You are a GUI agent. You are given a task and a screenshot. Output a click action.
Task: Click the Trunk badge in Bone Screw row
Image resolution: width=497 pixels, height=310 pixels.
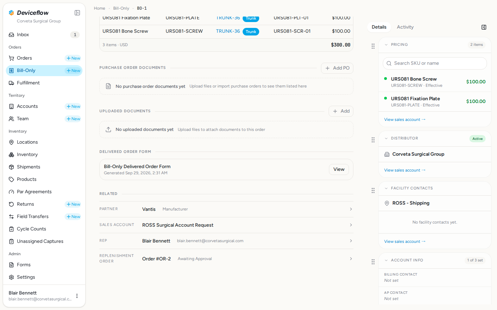click(x=251, y=32)
